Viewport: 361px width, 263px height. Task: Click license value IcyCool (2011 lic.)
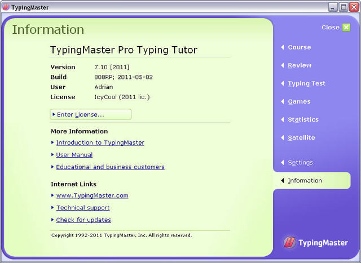pos(122,97)
